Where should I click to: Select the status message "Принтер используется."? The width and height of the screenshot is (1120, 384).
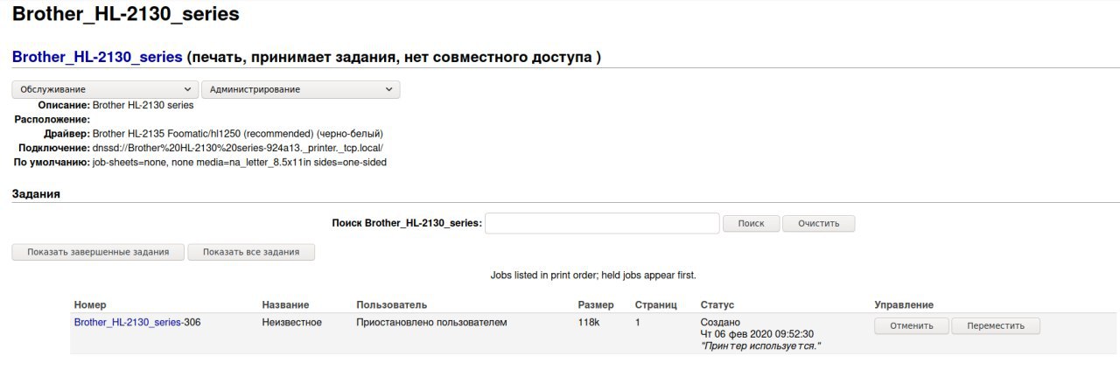(x=760, y=346)
